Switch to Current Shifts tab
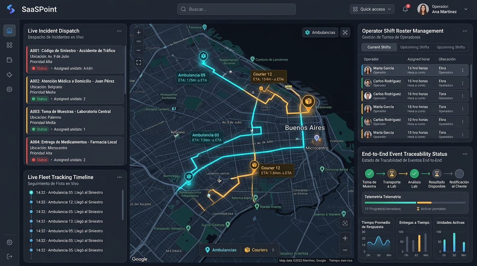 tap(379, 47)
